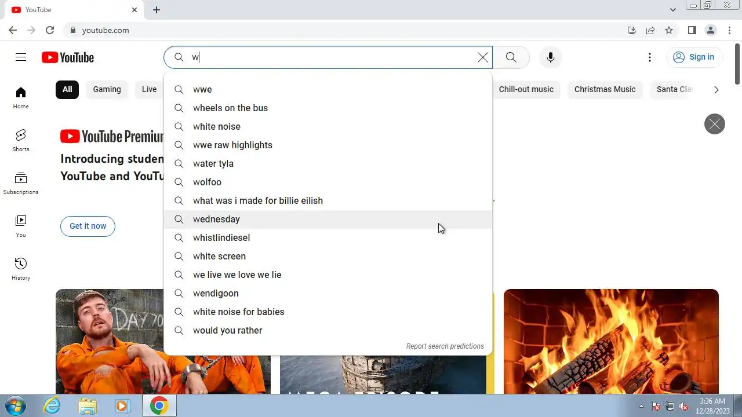Select the All category chip
Viewport: 742px width, 417px height.
click(67, 89)
